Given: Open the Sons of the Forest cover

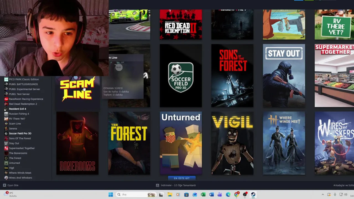Looking at the screenshot, I should pos(232,75).
